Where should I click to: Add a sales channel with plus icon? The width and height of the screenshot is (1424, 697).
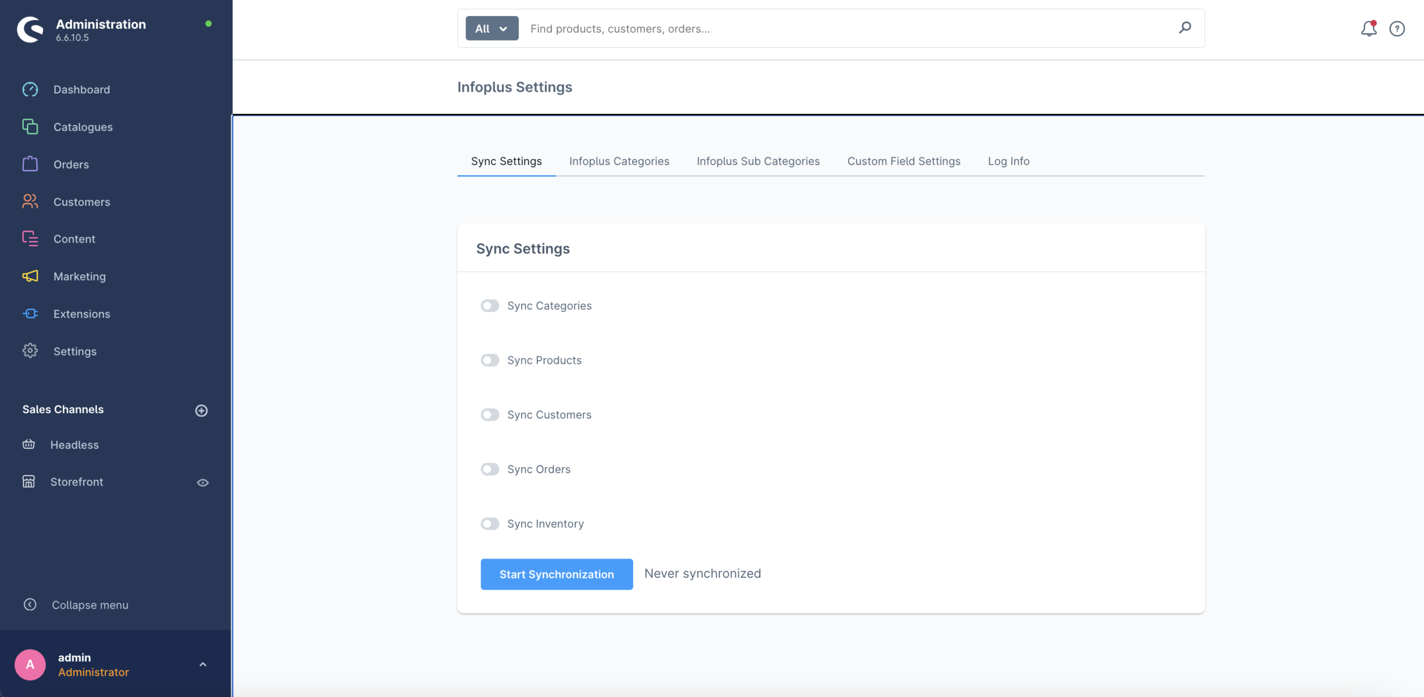click(201, 411)
